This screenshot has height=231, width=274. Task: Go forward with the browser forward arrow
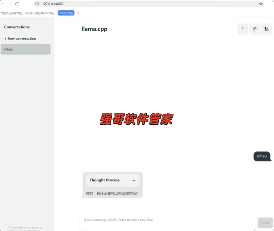(10, 4)
